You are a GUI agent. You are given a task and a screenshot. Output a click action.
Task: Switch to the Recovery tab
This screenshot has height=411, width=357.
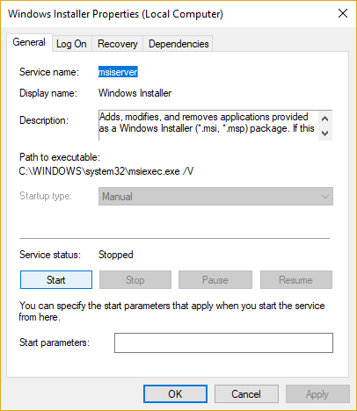tap(118, 44)
